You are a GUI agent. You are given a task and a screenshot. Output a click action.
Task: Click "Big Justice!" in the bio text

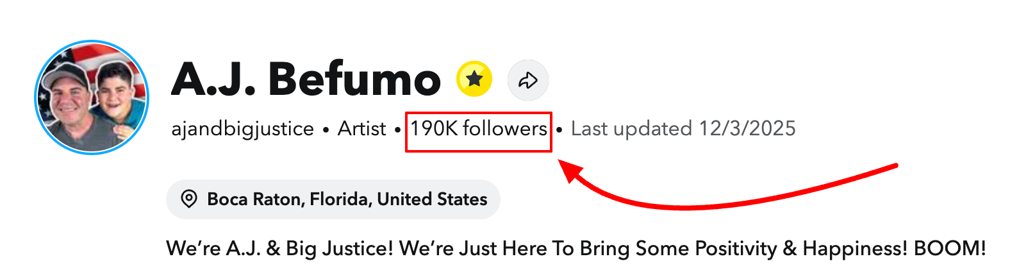(339, 248)
